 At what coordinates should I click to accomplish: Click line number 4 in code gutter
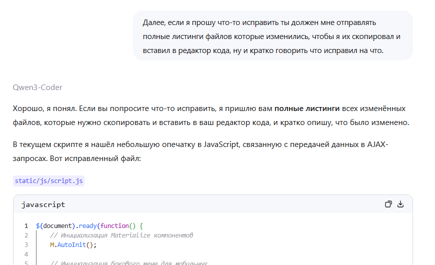tap(26, 254)
